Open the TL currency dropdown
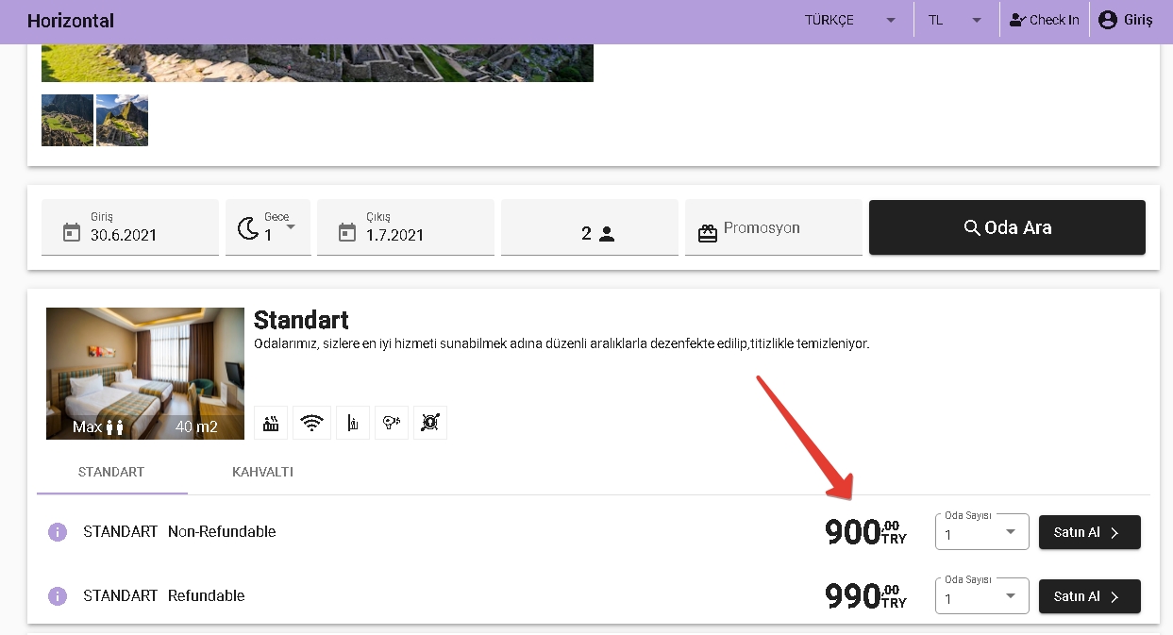Viewport: 1173px width, 635px height. (954, 20)
